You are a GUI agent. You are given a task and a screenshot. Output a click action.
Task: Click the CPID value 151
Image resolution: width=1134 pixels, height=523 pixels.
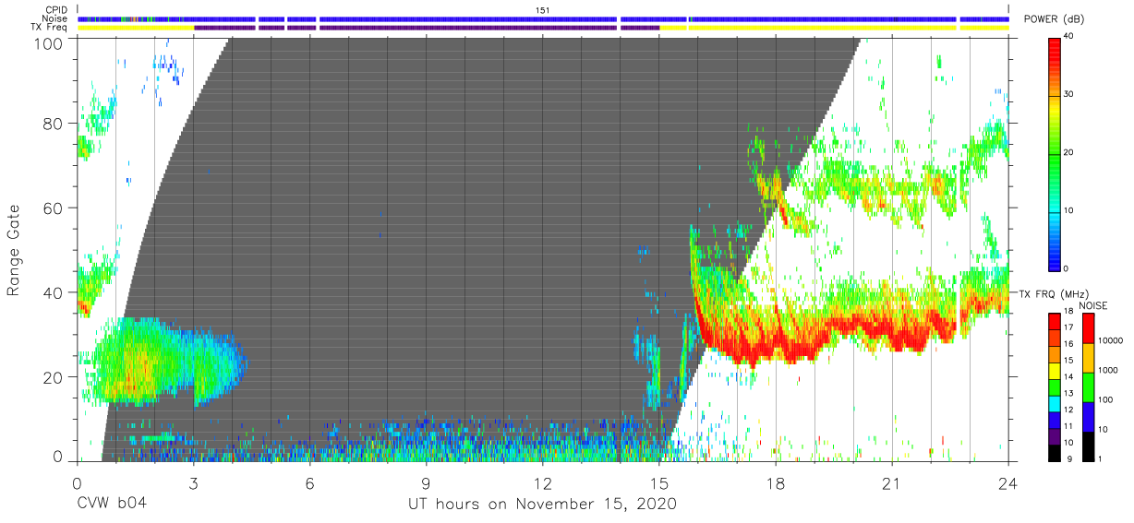coord(542,9)
